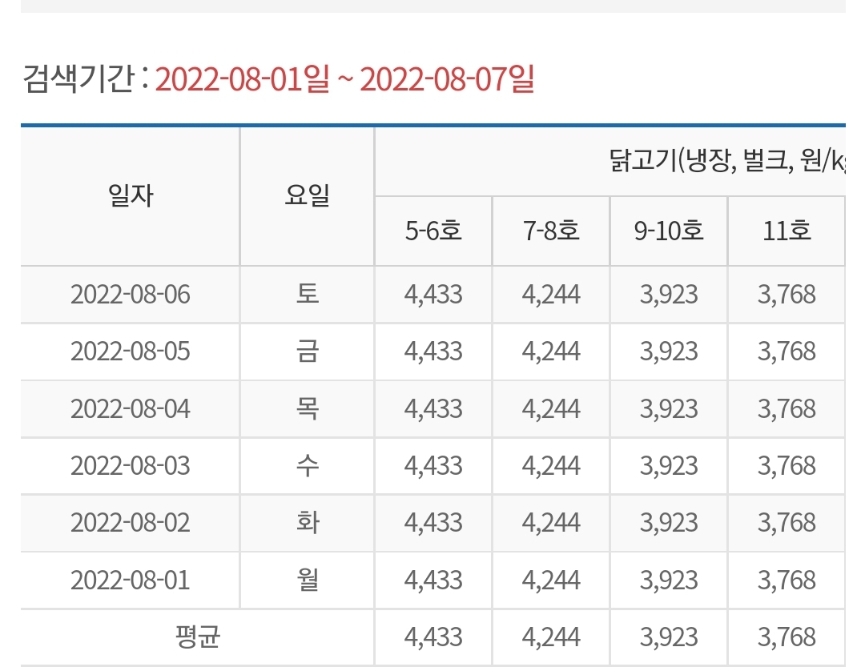Click the search start date 2022-08-01일

pyautogui.click(x=242, y=80)
